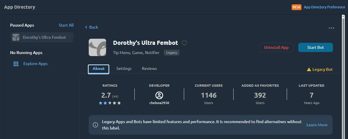Click the small paused app icon in sidebar
Image resolution: width=348 pixels, height=139 pixels.
tap(16, 37)
